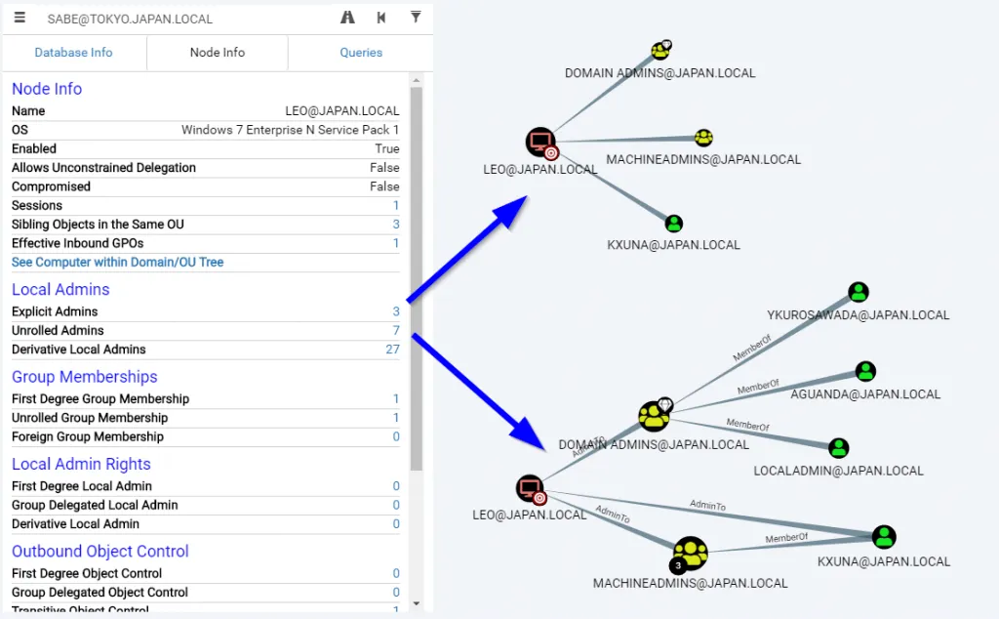The width and height of the screenshot is (999, 619).
Task: Select the LEO@JAPAN.LOCAL computer node
Action: (x=539, y=141)
